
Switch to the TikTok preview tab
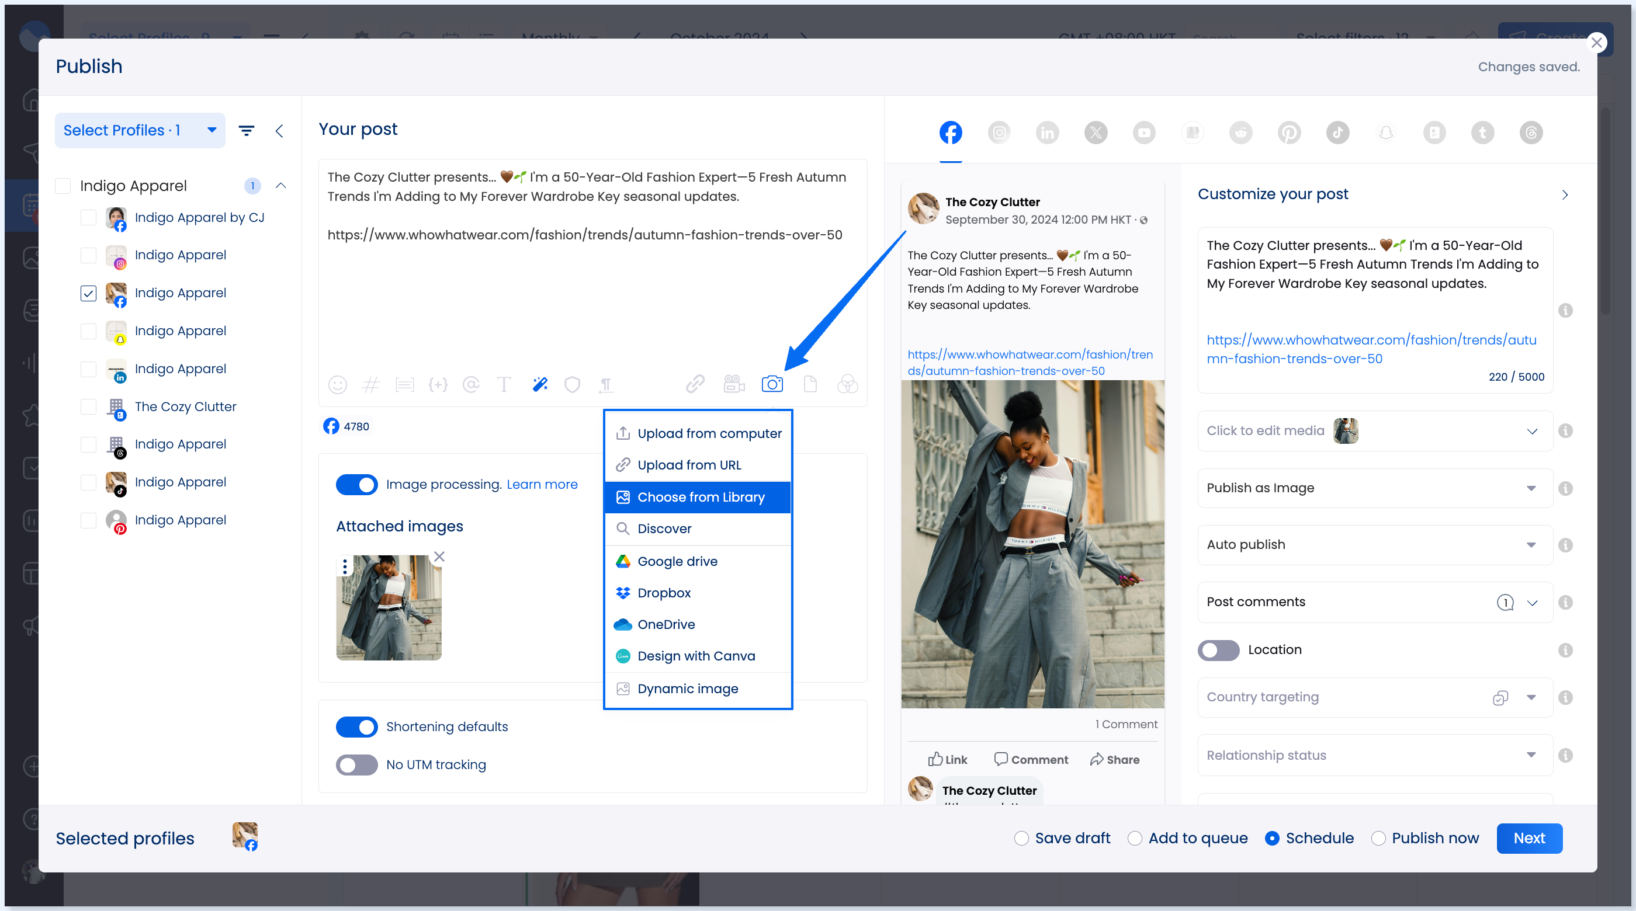1337,132
